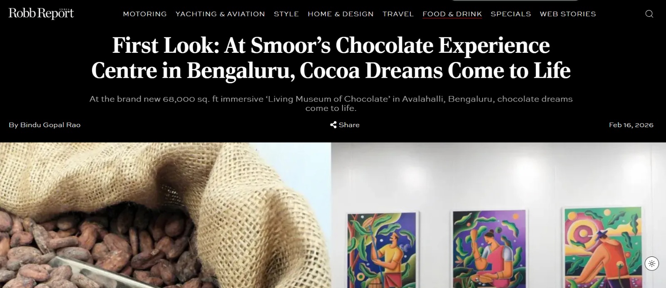
Task: Open Yachting & Aviation section
Action: click(x=220, y=14)
